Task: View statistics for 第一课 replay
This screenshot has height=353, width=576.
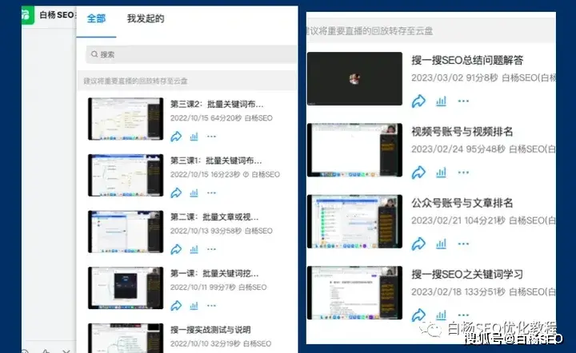Action: coord(194,306)
